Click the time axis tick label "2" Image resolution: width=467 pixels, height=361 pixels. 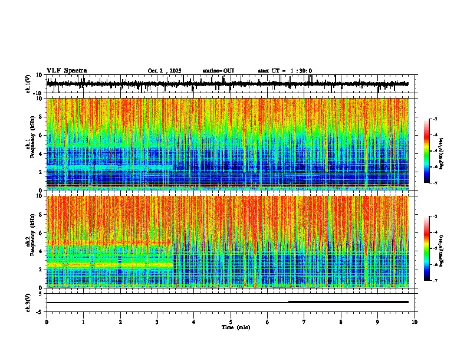pos(120,322)
